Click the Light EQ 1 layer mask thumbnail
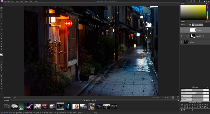Image resolution: width=210 pixels, height=114 pixels. coord(193,36)
